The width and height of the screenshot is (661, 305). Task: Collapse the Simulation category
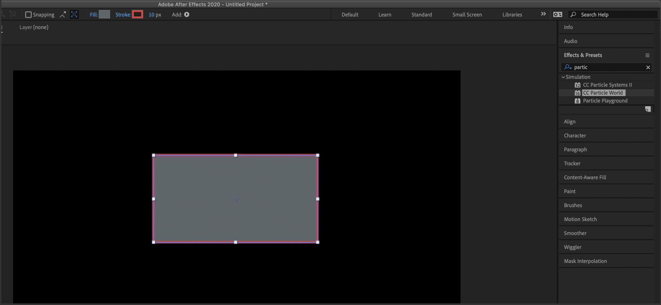pos(563,77)
